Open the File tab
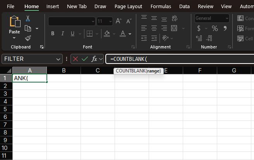254x160 pixels. (x=10, y=6)
